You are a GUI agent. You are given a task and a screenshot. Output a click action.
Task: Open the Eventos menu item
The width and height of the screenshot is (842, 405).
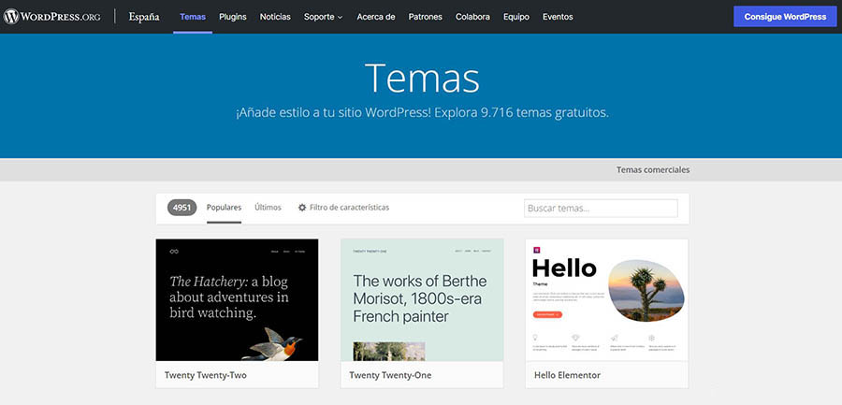(558, 17)
